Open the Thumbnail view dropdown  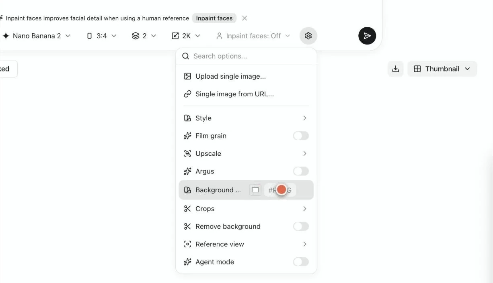[x=442, y=69]
